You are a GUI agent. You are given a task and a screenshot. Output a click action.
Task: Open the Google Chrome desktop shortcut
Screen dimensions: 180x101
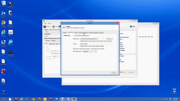[x=3, y=24]
